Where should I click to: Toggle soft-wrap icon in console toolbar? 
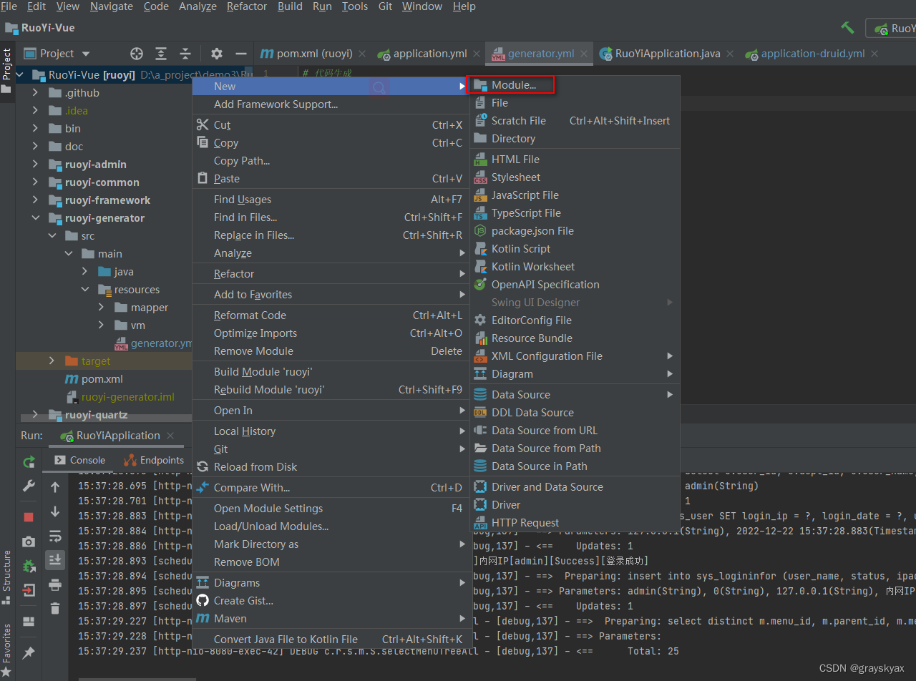tap(55, 536)
